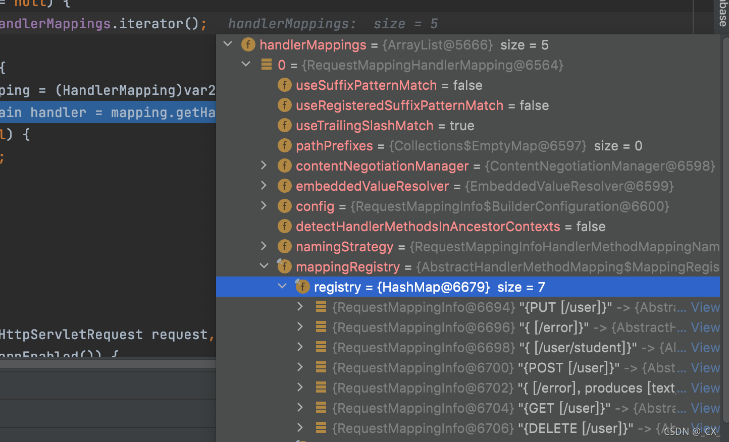Click the pathPrefixes field icon
The width and height of the screenshot is (729, 442).
coord(284,145)
